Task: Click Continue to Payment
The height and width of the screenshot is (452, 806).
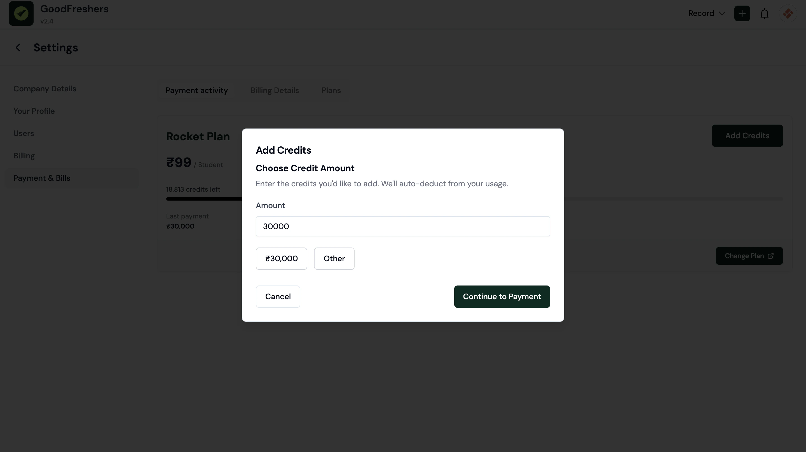Action: tap(502, 296)
